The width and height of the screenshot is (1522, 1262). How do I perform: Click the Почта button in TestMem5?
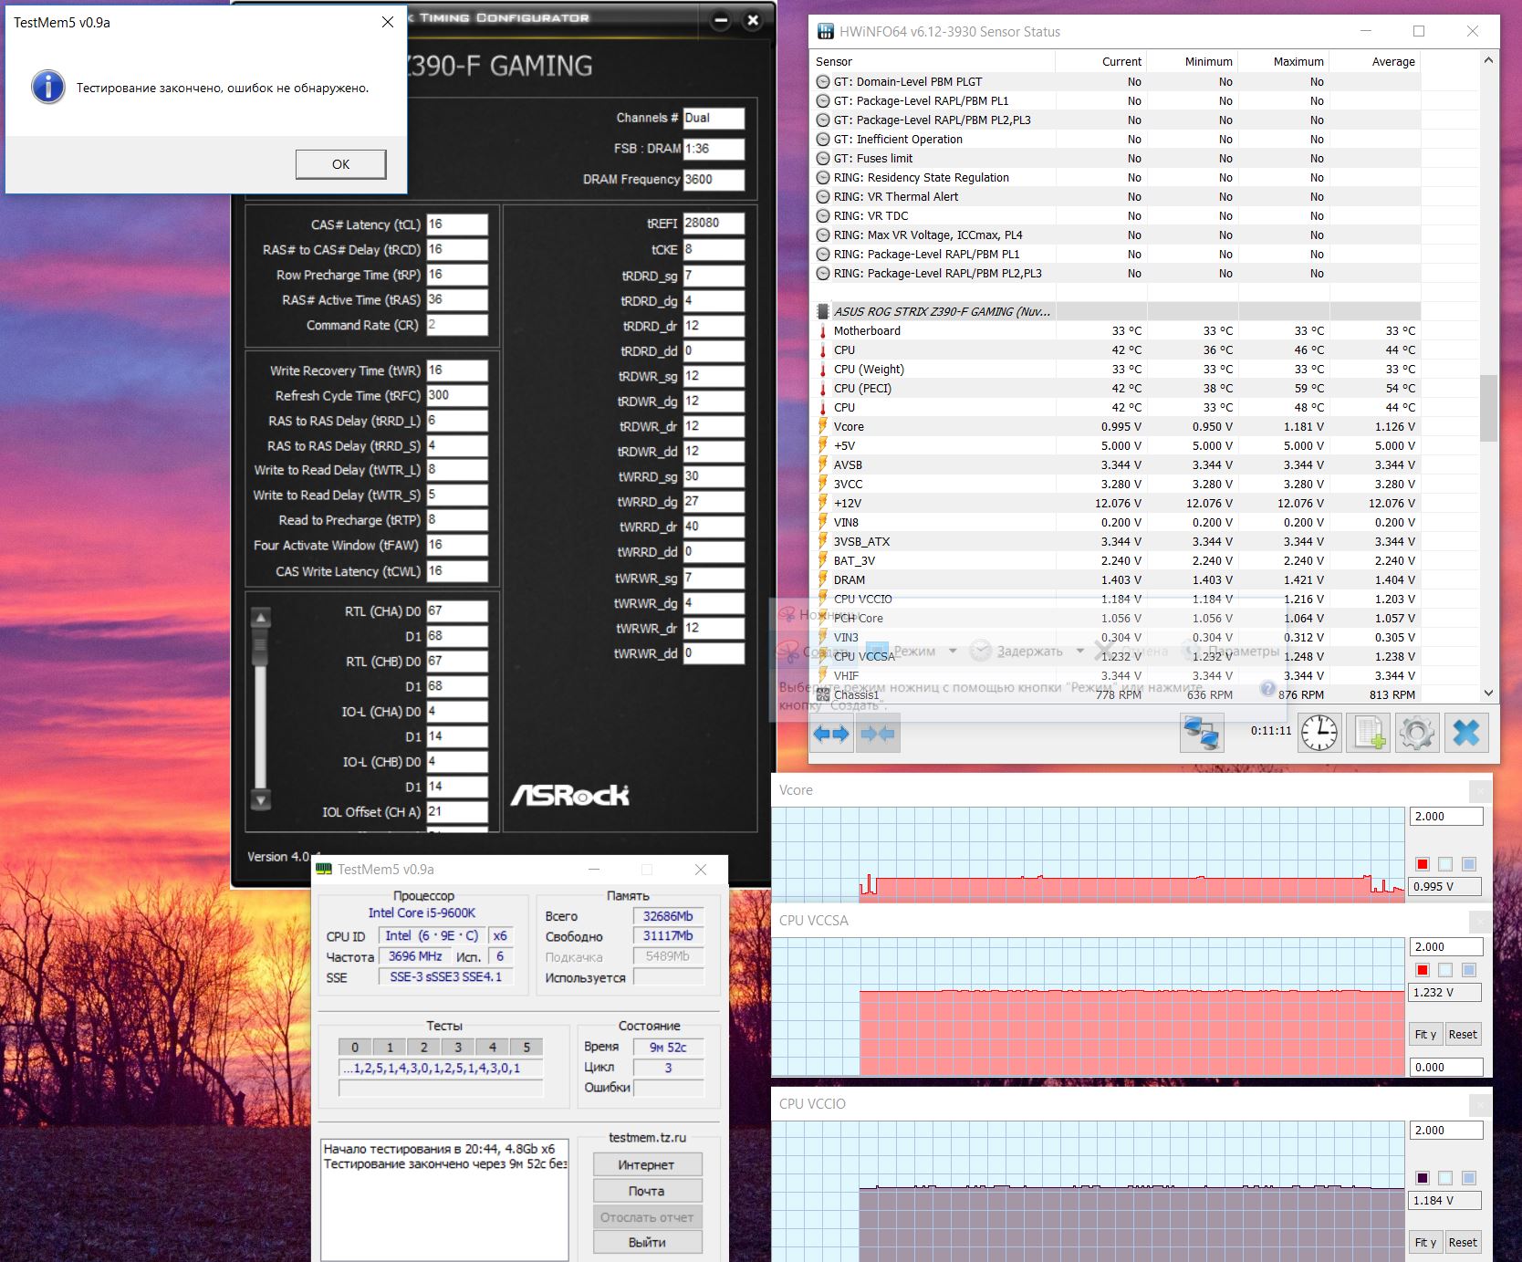click(647, 1191)
